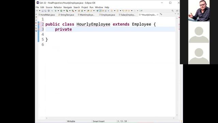Screen dimensions: 218x123
Task: Click the Quick Access search magnifier
Action: point(173,11)
